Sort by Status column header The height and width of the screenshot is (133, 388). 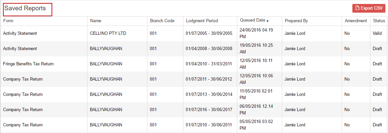[x=379, y=21]
